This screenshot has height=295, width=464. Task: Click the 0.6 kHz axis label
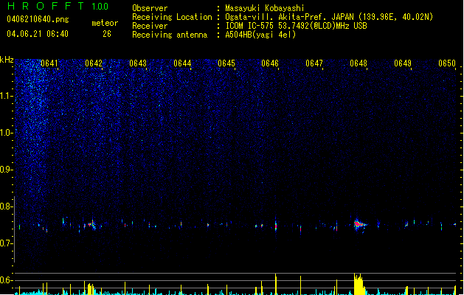pyautogui.click(x=6, y=280)
